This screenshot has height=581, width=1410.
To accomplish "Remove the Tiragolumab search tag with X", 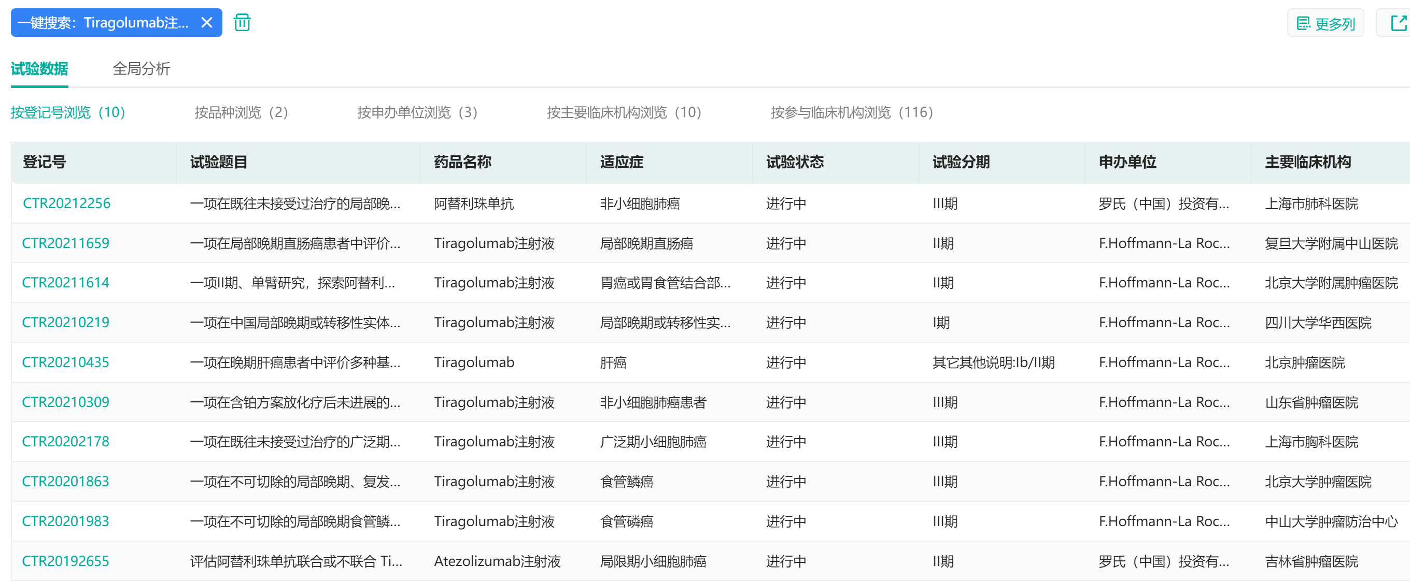I will 206,22.
